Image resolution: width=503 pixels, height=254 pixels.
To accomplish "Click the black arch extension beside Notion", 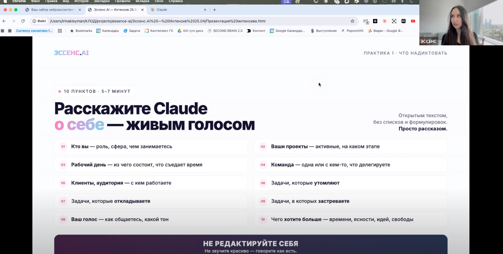I will click(403, 21).
